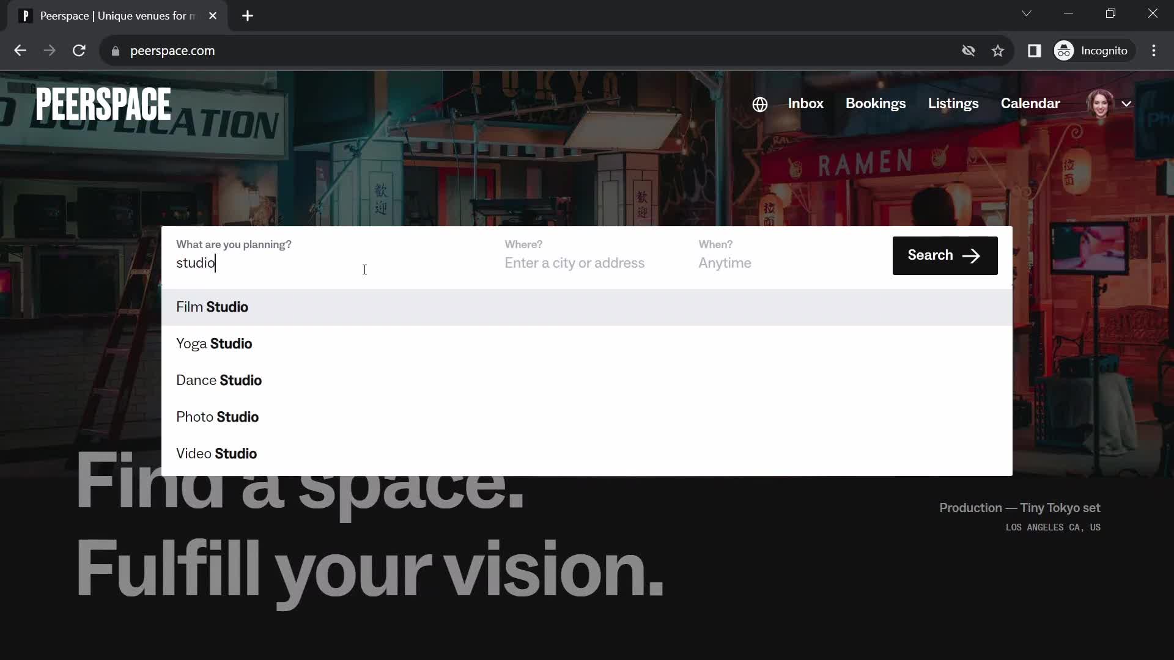The width and height of the screenshot is (1174, 660).
Task: Click the browser bookmark star icon
Action: coord(1000,51)
